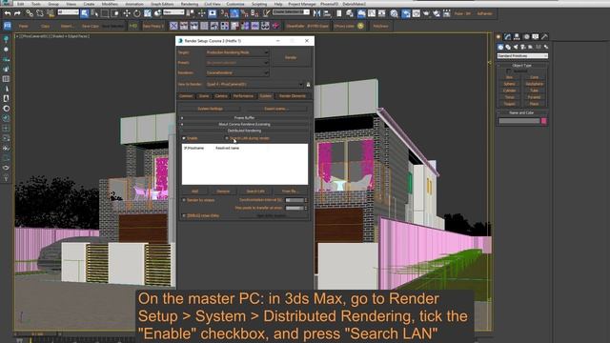Image resolution: width=610 pixels, height=343 pixels.
Task: Adjust the Synchronization interval spinner field
Action: coord(295,200)
